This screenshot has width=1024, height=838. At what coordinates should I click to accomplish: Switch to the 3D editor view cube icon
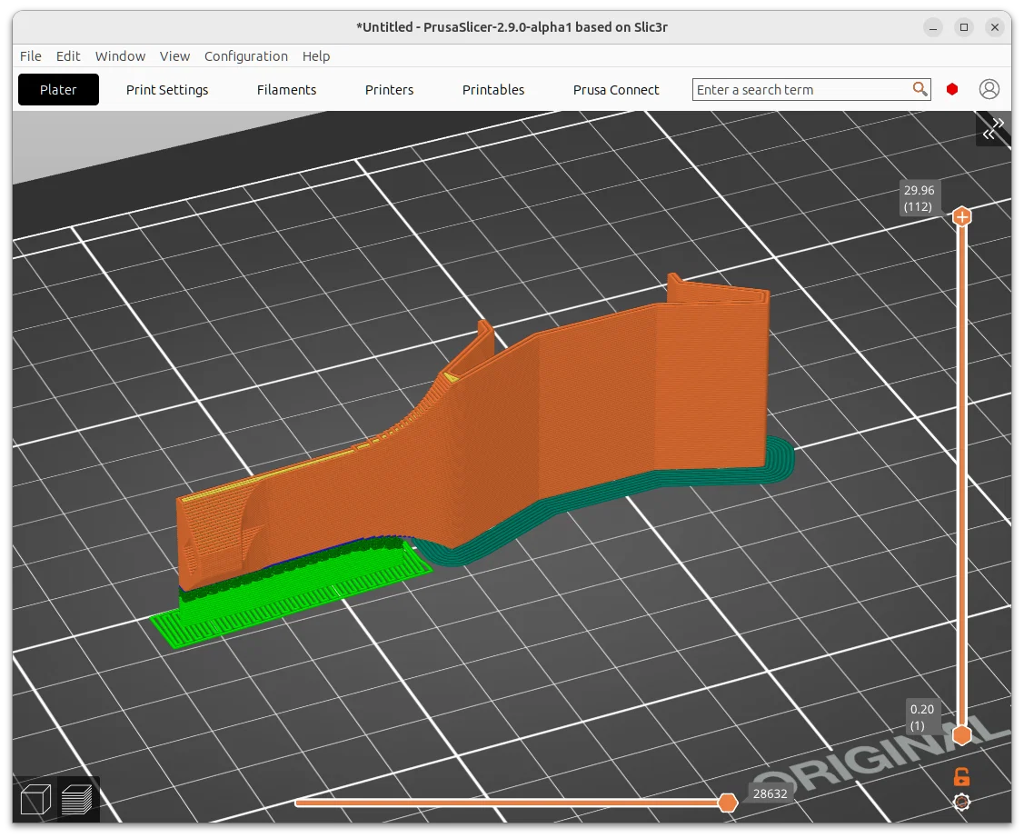tap(35, 800)
